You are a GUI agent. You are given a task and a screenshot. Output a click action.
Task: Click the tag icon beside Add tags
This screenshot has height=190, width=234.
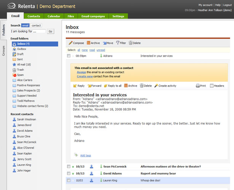point(76,155)
